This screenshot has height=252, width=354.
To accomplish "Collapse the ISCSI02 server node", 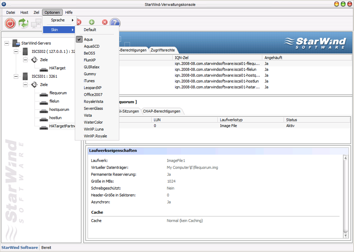I will (x=16, y=52).
